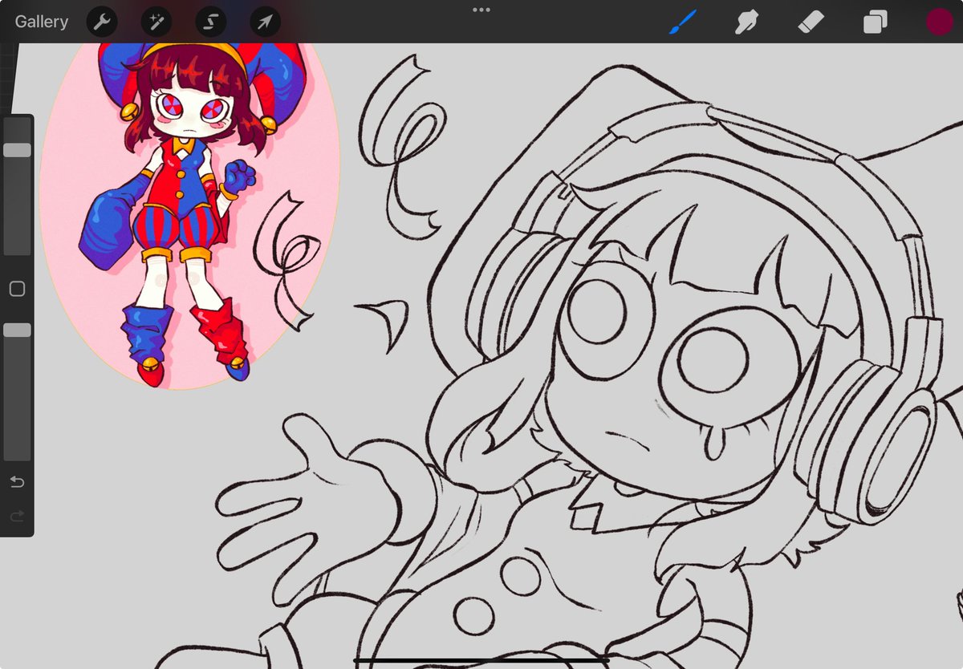Redo the last undone stroke
Screen dimensions: 963x669
(17, 516)
